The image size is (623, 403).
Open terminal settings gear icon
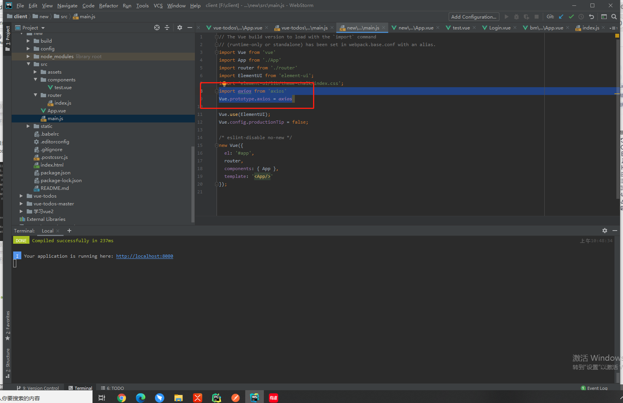pos(605,231)
